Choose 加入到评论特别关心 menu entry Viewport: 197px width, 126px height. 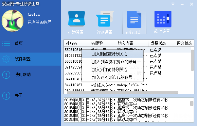pos(113,70)
